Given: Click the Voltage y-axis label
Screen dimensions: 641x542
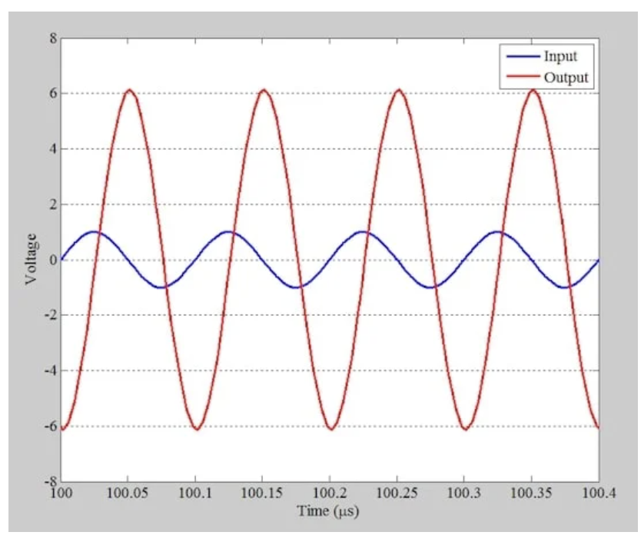Looking at the screenshot, I should tap(31, 259).
